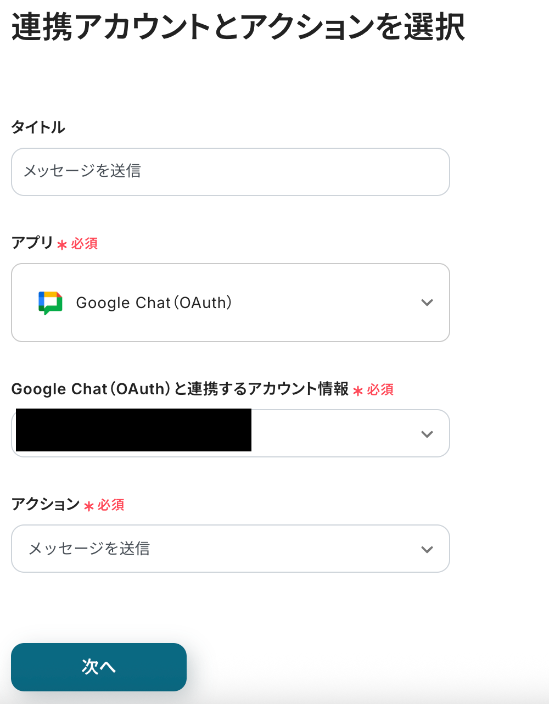Click the 連携アカウントとアクションを選択 page heading
This screenshot has height=704, width=549.
tap(238, 27)
